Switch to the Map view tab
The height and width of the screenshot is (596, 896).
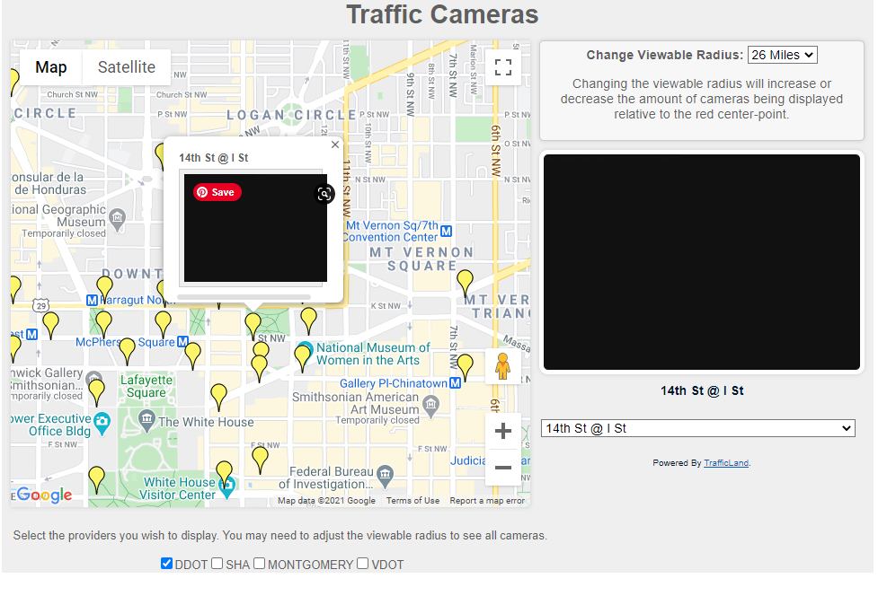[51, 67]
